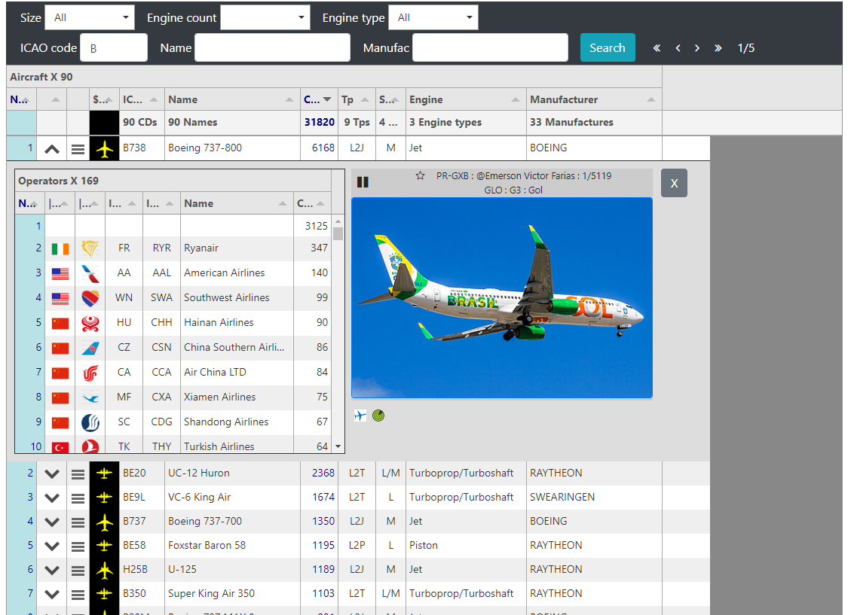Open hamburger menu for B350 row

[78, 595]
